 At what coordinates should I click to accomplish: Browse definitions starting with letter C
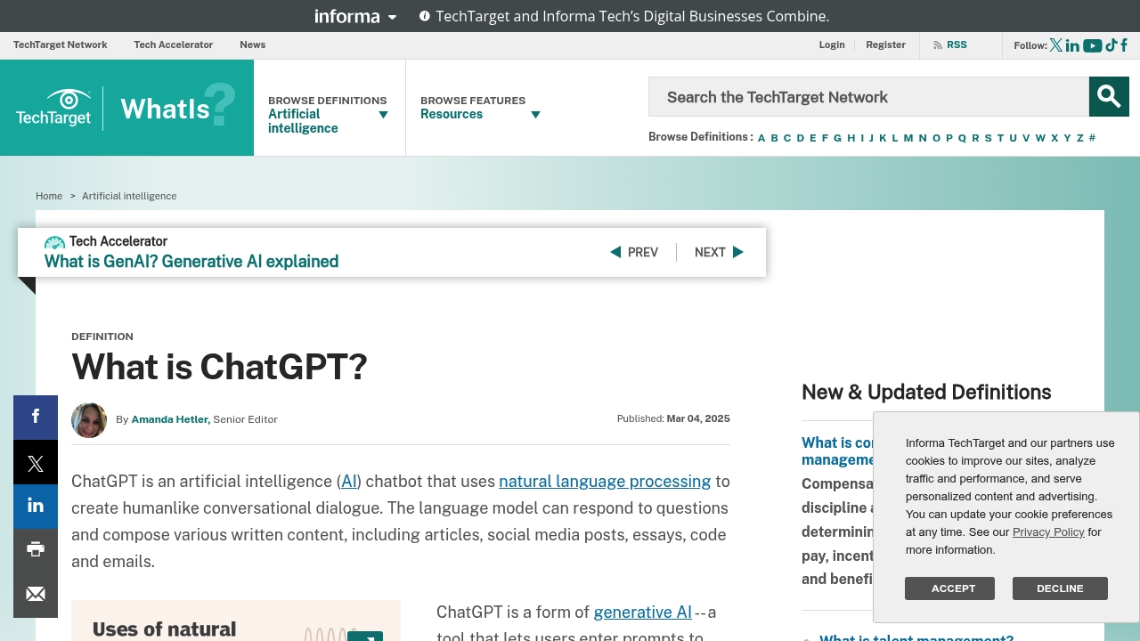coord(787,138)
